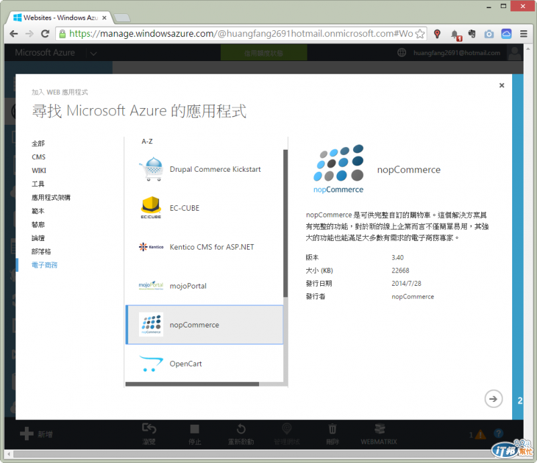Image resolution: width=537 pixels, height=463 pixels.
Task: Select the OpenCart app name
Action: (186, 364)
